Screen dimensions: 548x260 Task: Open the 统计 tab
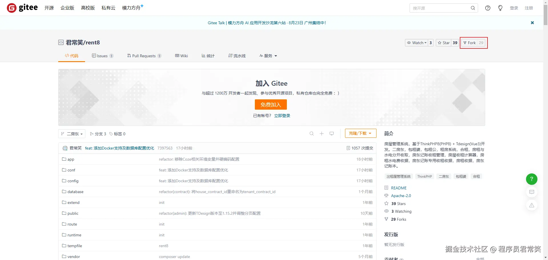(208, 56)
